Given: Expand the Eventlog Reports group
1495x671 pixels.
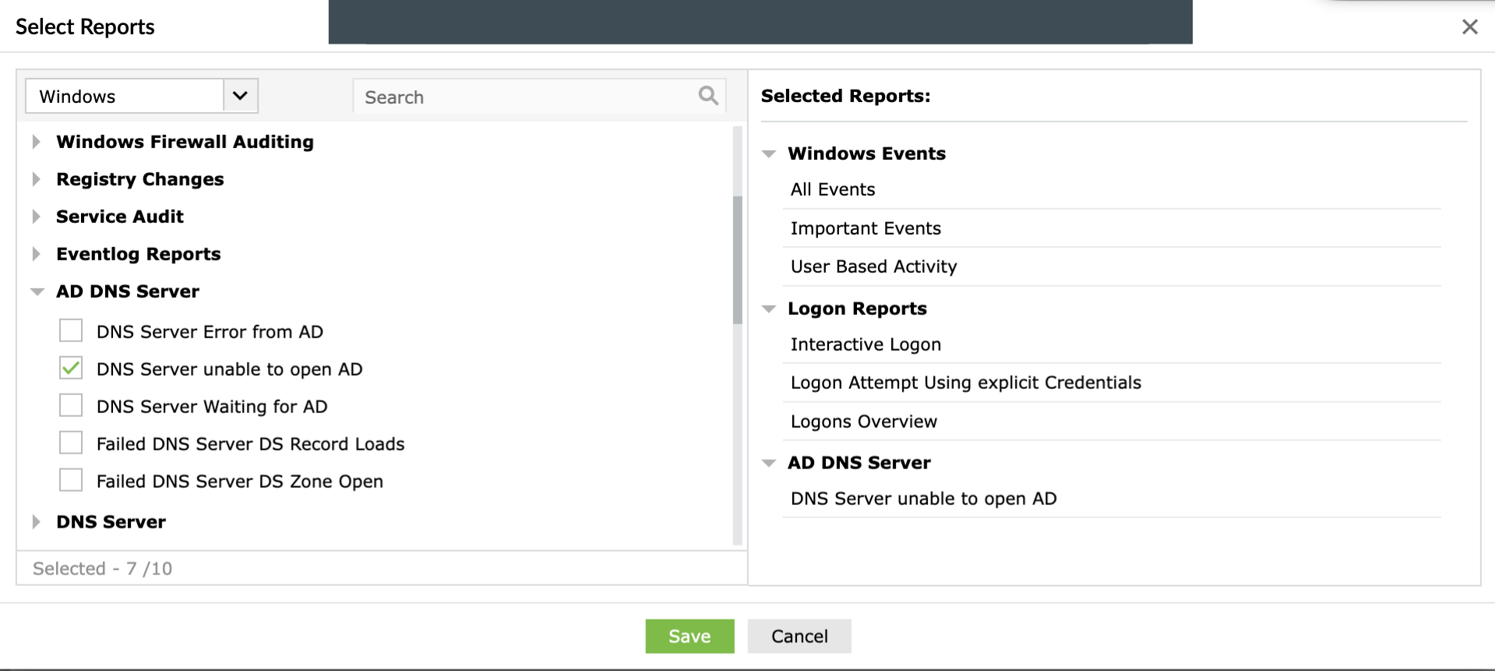Looking at the screenshot, I should click(37, 254).
